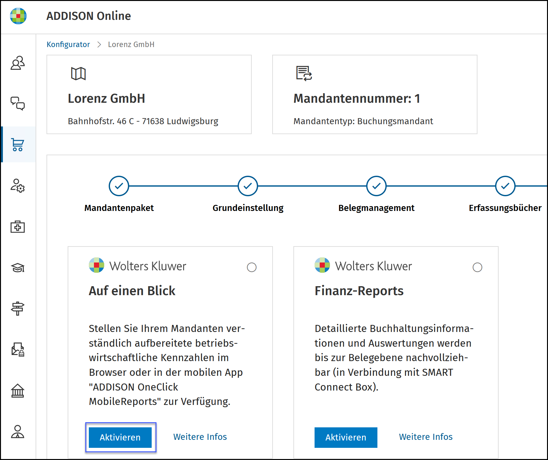
Task: Open the user profile icon in sidebar
Action: point(18,432)
